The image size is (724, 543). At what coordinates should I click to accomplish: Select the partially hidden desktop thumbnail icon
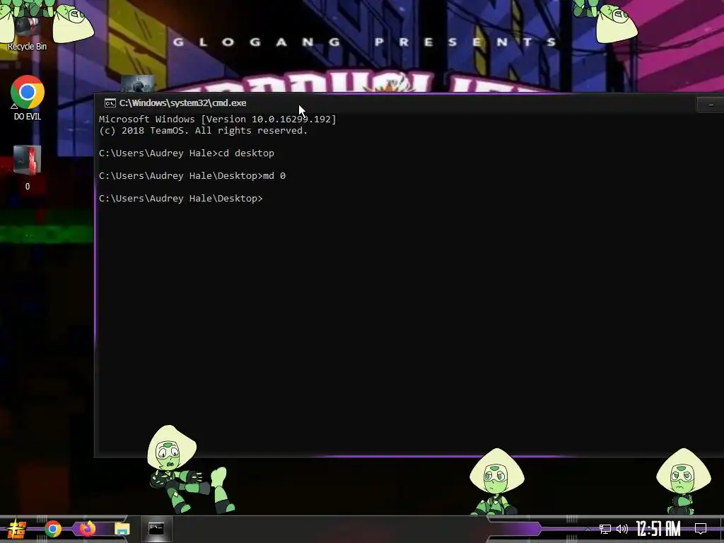(138, 83)
